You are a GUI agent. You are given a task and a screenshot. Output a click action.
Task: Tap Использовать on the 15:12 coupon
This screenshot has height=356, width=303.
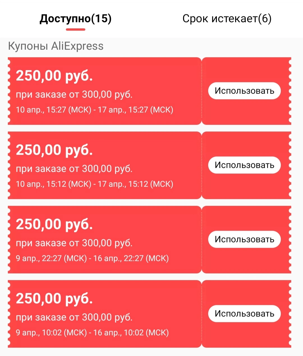point(244,165)
